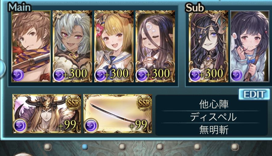
Task: Open the SSR katana weapon card
Action: coord(118,114)
